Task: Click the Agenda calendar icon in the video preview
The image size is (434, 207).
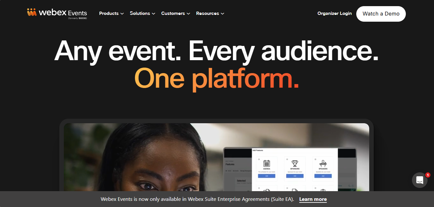Action: click(x=267, y=163)
